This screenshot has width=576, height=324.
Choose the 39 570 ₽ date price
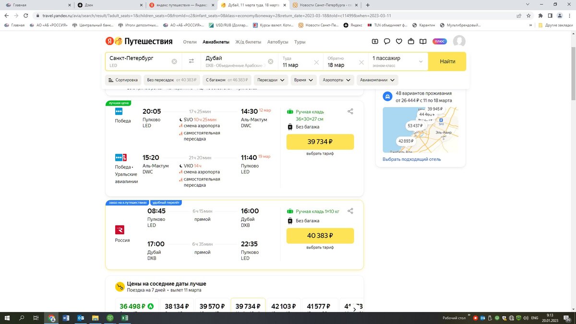tap(212, 305)
